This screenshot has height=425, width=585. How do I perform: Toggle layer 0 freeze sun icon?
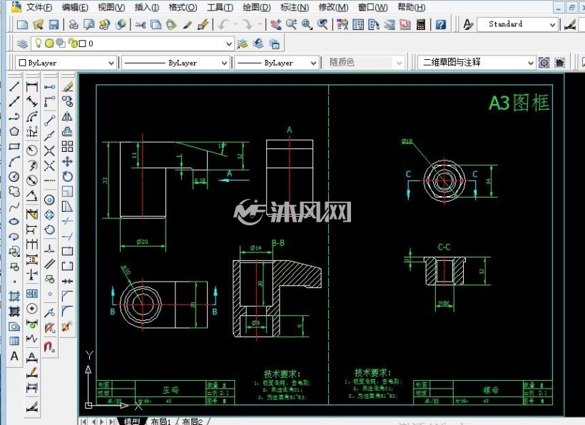pyautogui.click(x=49, y=43)
